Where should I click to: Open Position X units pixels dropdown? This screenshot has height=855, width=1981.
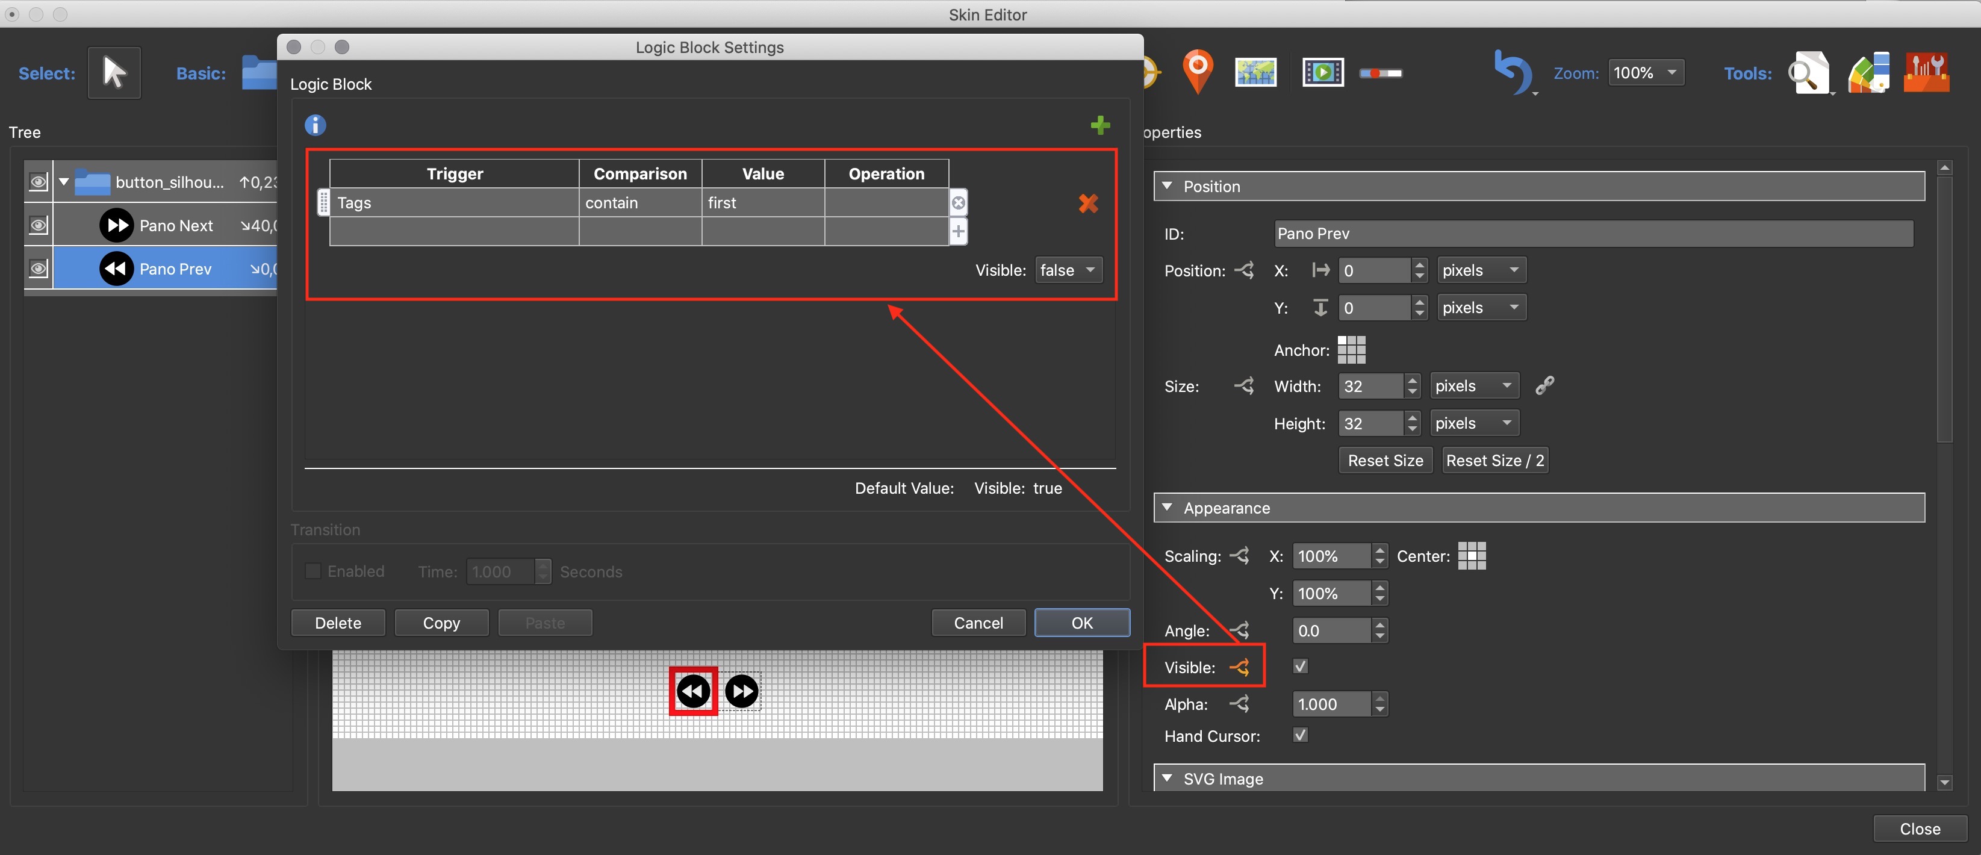pos(1481,270)
